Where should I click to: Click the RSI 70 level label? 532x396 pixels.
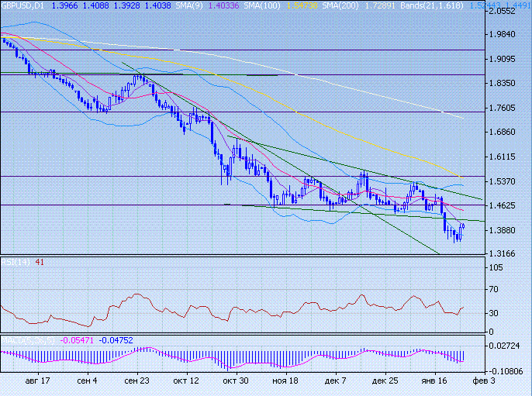click(x=493, y=290)
